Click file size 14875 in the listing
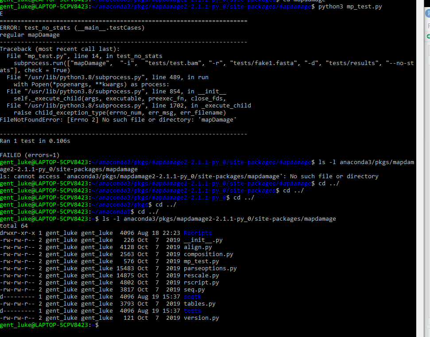The height and width of the screenshot is (337, 430). (125, 276)
